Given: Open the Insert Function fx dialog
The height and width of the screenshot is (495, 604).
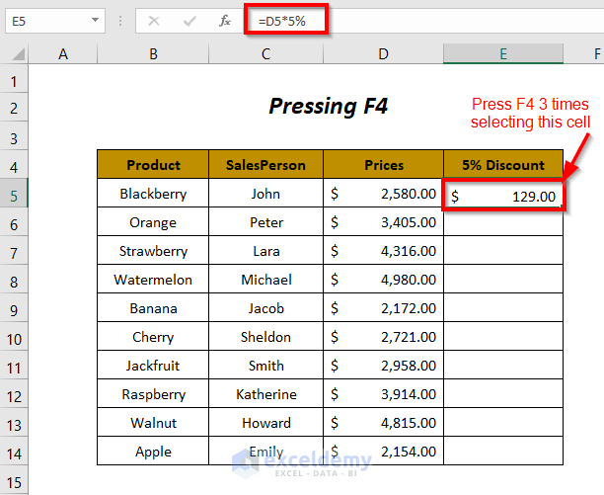Looking at the screenshot, I should coord(225,20).
